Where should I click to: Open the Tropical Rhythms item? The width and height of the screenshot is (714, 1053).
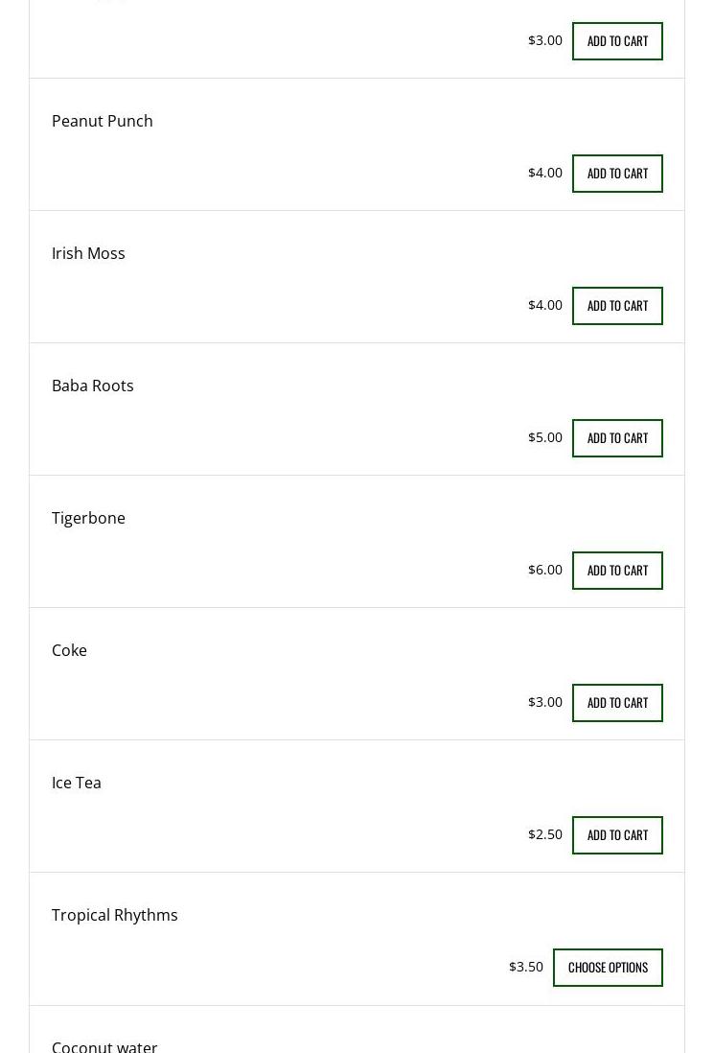[115, 915]
